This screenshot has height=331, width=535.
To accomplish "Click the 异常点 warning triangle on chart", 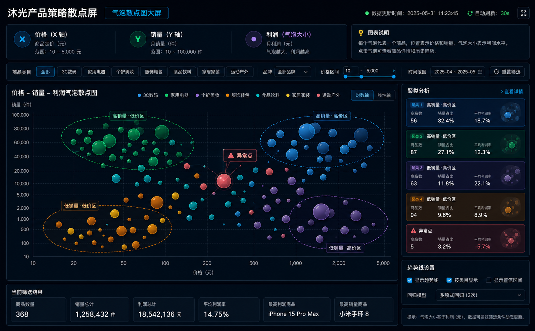I will coord(231,156).
